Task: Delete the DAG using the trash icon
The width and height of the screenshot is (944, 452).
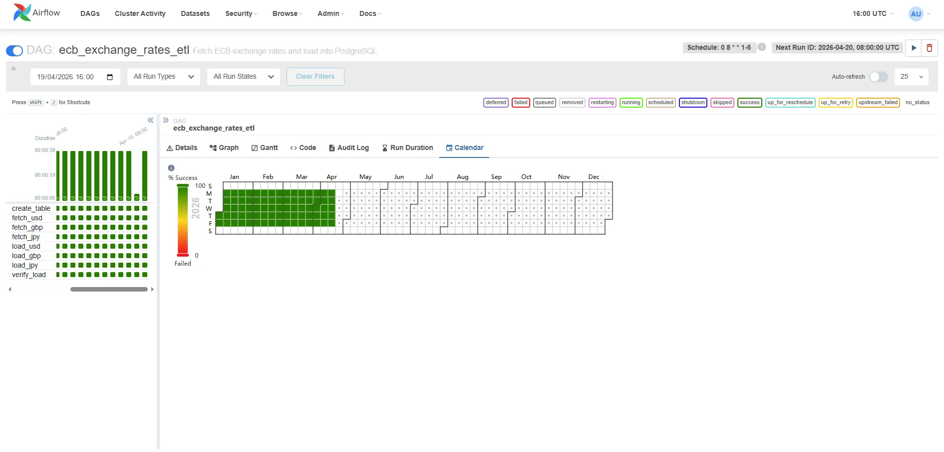Action: click(x=930, y=48)
